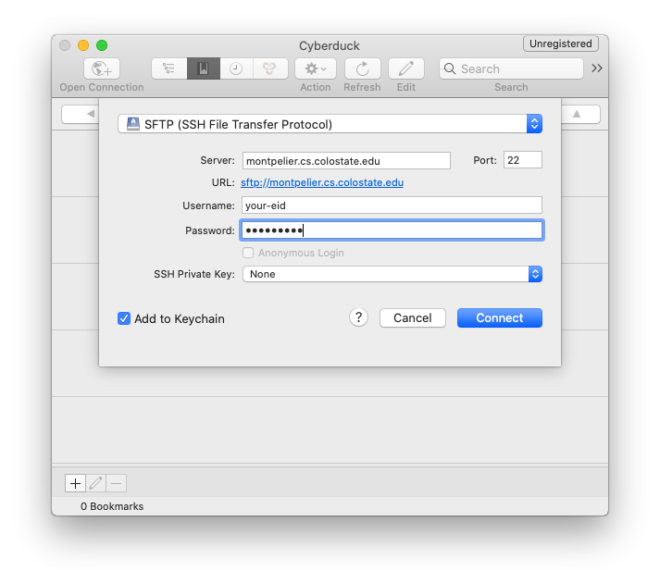Click the Open Connection globe icon

[x=101, y=68]
